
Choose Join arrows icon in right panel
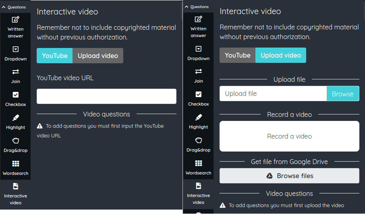pyautogui.click(x=198, y=71)
